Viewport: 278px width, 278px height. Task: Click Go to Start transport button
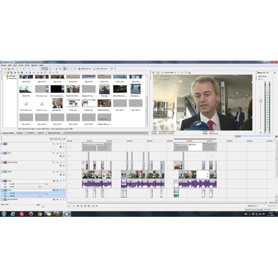pyautogui.click(x=93, y=206)
